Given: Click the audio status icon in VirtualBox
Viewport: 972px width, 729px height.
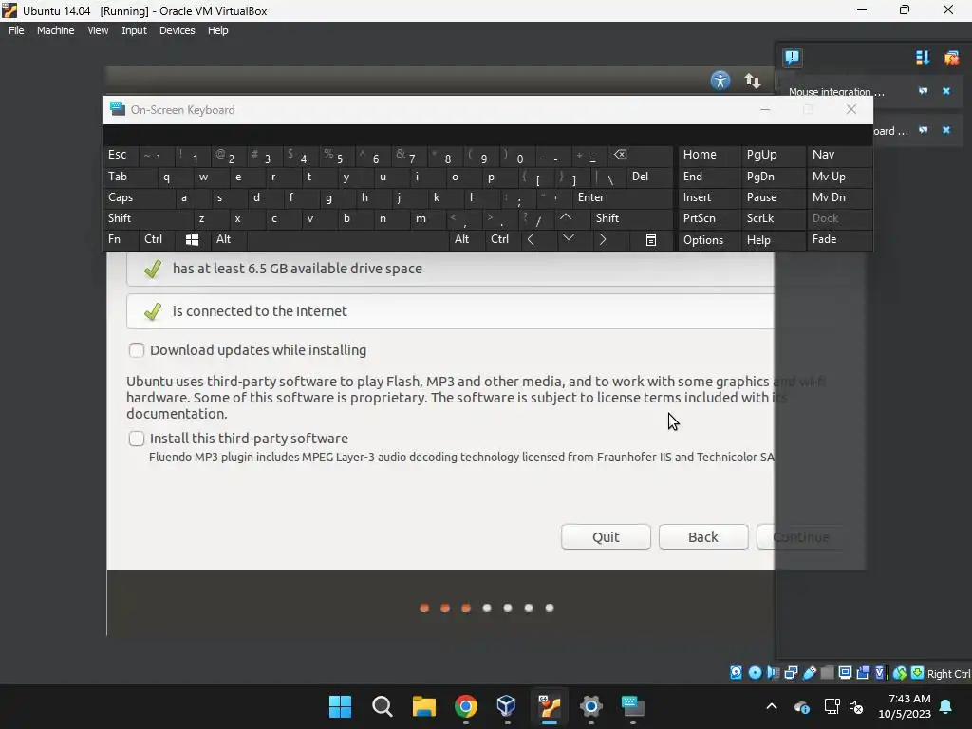Looking at the screenshot, I should (x=773, y=673).
